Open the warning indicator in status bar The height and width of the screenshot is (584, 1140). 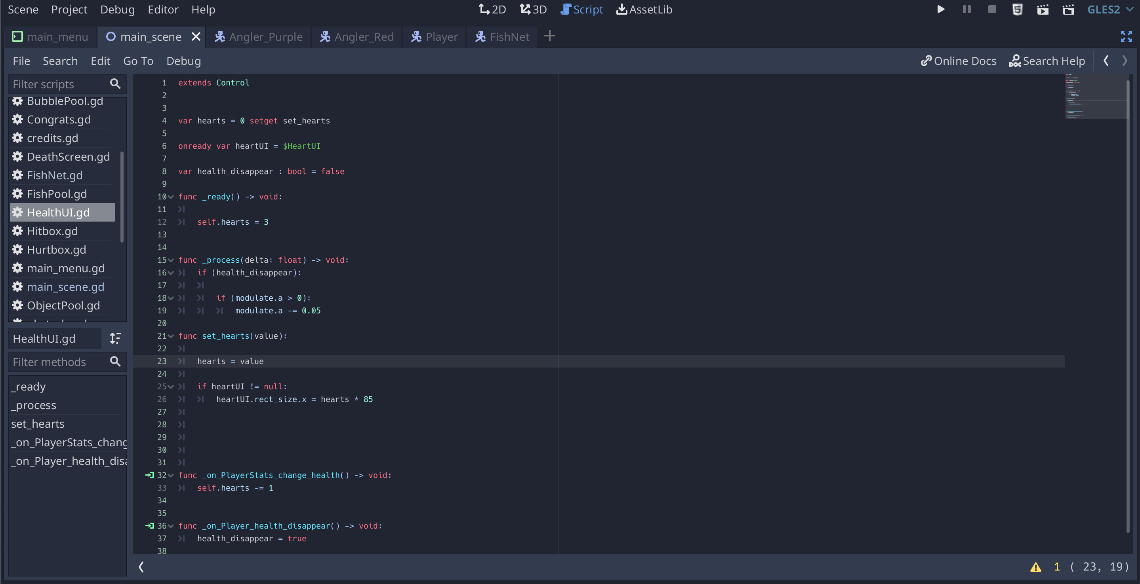click(x=1035, y=567)
